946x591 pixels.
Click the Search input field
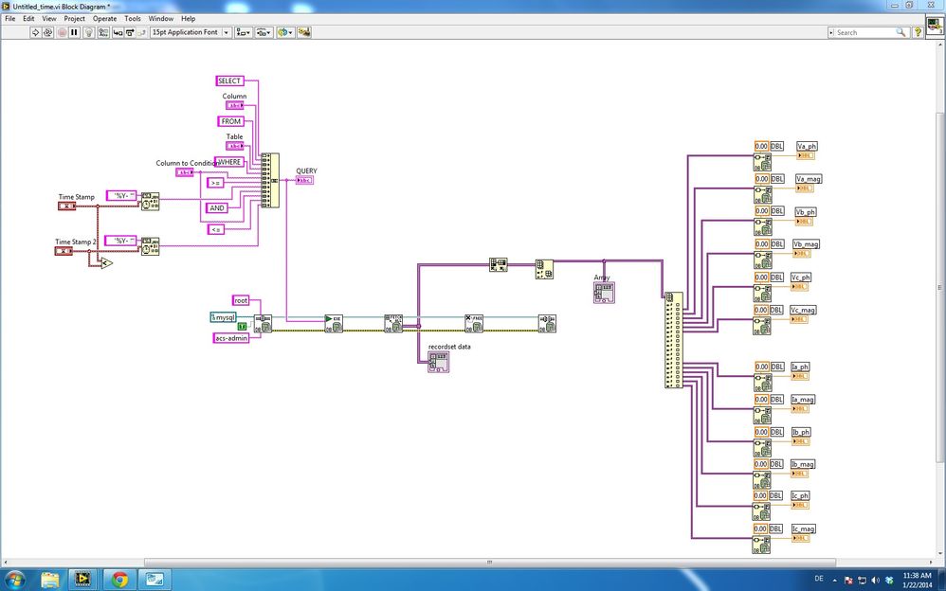tap(865, 32)
